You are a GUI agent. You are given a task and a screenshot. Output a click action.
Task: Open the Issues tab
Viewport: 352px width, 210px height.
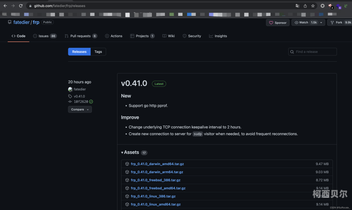(x=44, y=36)
